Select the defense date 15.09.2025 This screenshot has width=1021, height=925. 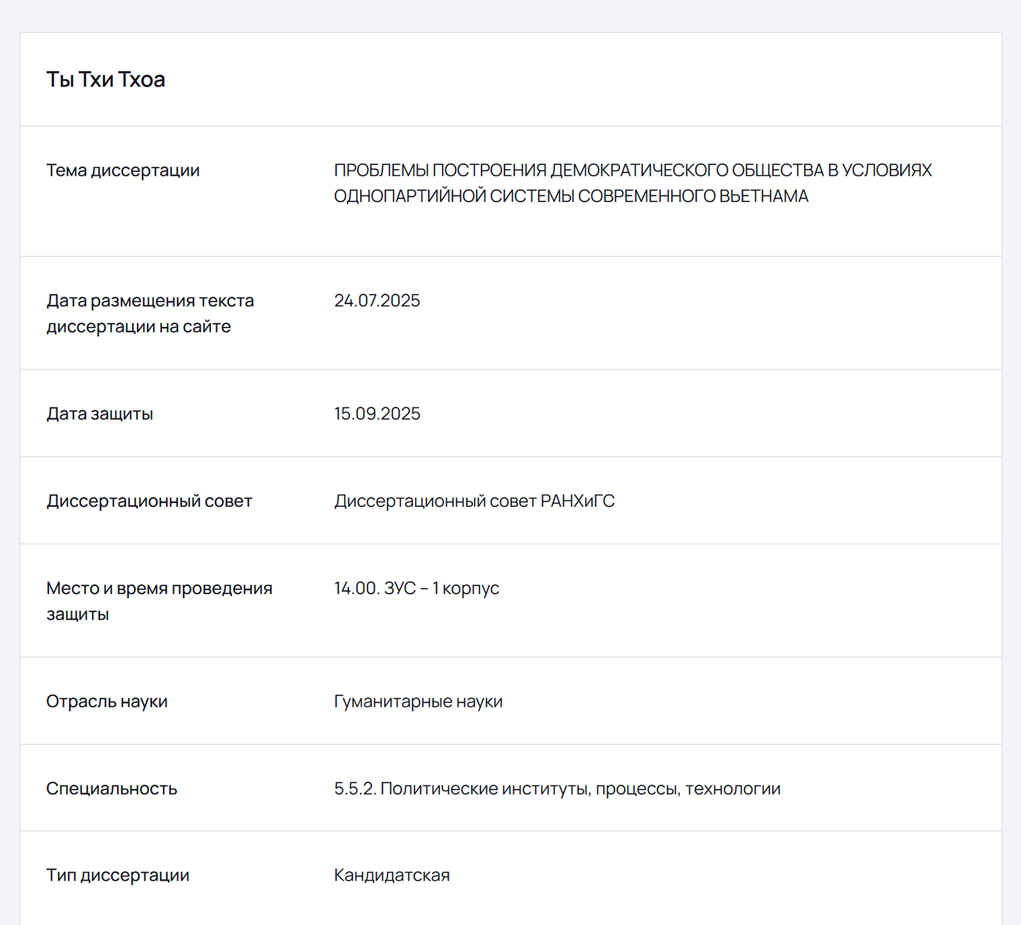point(377,413)
